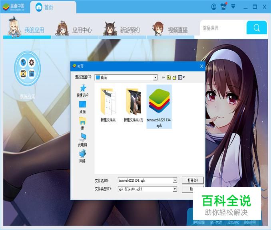Select the 视频直播 tab
Screen dimensions: 271x230
click(x=170, y=29)
